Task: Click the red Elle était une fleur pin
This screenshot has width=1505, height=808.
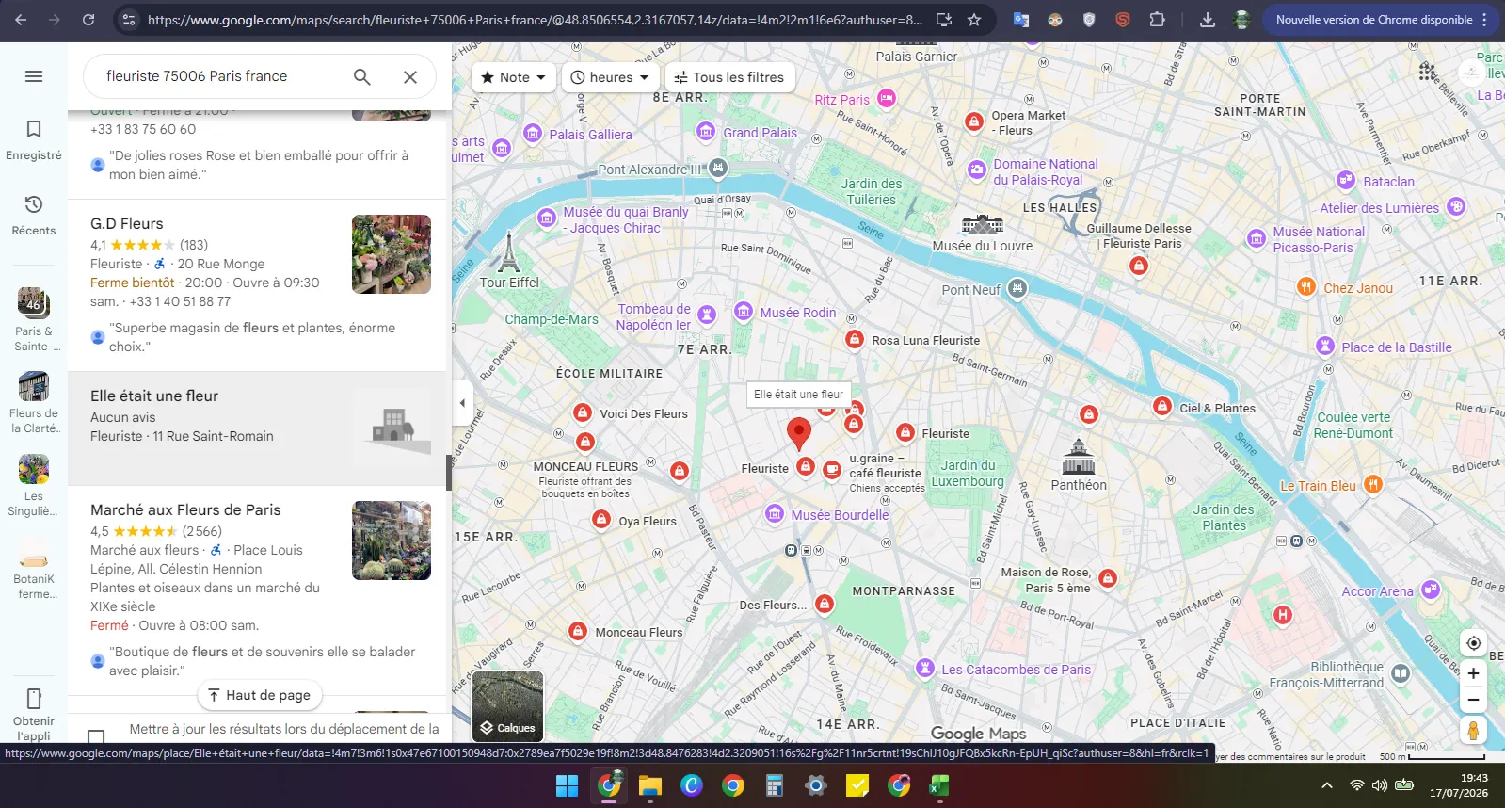Action: point(799,435)
